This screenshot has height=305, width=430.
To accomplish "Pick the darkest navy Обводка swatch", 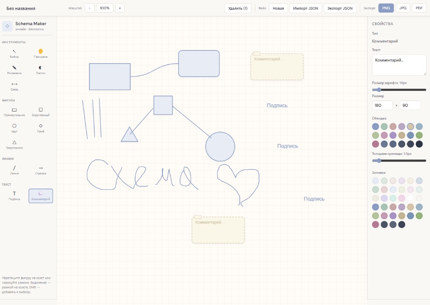I will click(x=419, y=144).
